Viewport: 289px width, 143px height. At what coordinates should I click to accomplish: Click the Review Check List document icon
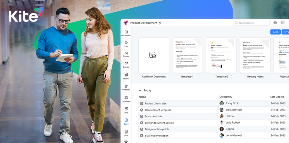point(141,103)
